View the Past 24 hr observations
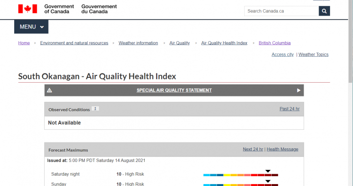Image resolution: width=353 pixels, height=186 pixels. 290,109
